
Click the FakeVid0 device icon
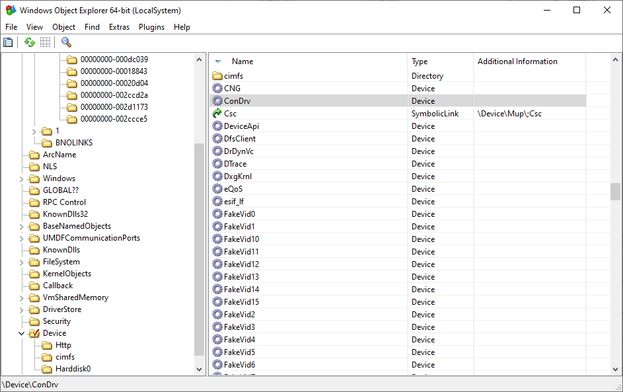[x=217, y=214]
